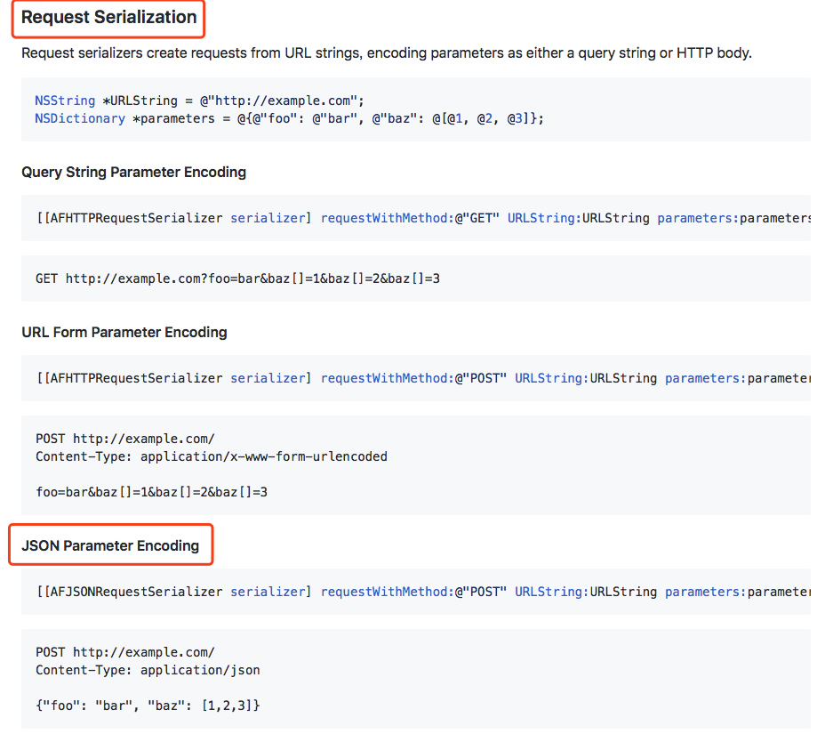Click the Query String Parameter Encoding heading
The width and height of the screenshot is (825, 734).
click(x=133, y=173)
